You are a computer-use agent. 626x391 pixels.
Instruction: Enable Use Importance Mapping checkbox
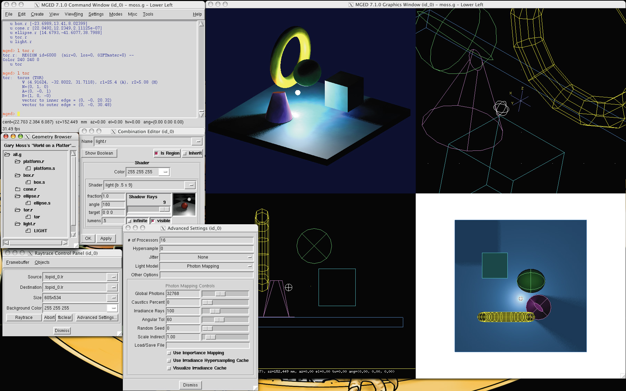pyautogui.click(x=169, y=353)
